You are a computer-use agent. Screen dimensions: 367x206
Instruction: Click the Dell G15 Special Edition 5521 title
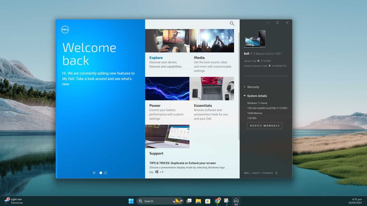pyautogui.click(x=263, y=54)
